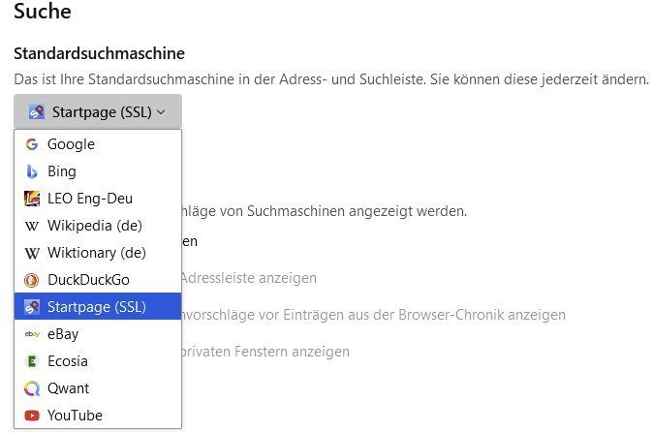Click the LEO Eng-Deu flag icon

32,199
